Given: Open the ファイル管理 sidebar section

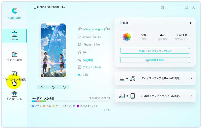Looking at the screenshot, I should point(14,57).
